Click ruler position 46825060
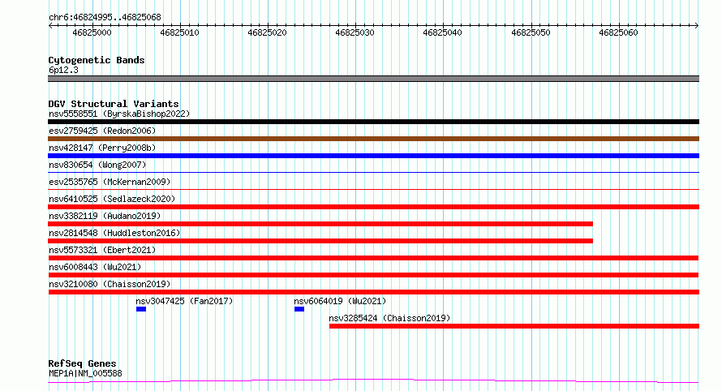 point(618,32)
